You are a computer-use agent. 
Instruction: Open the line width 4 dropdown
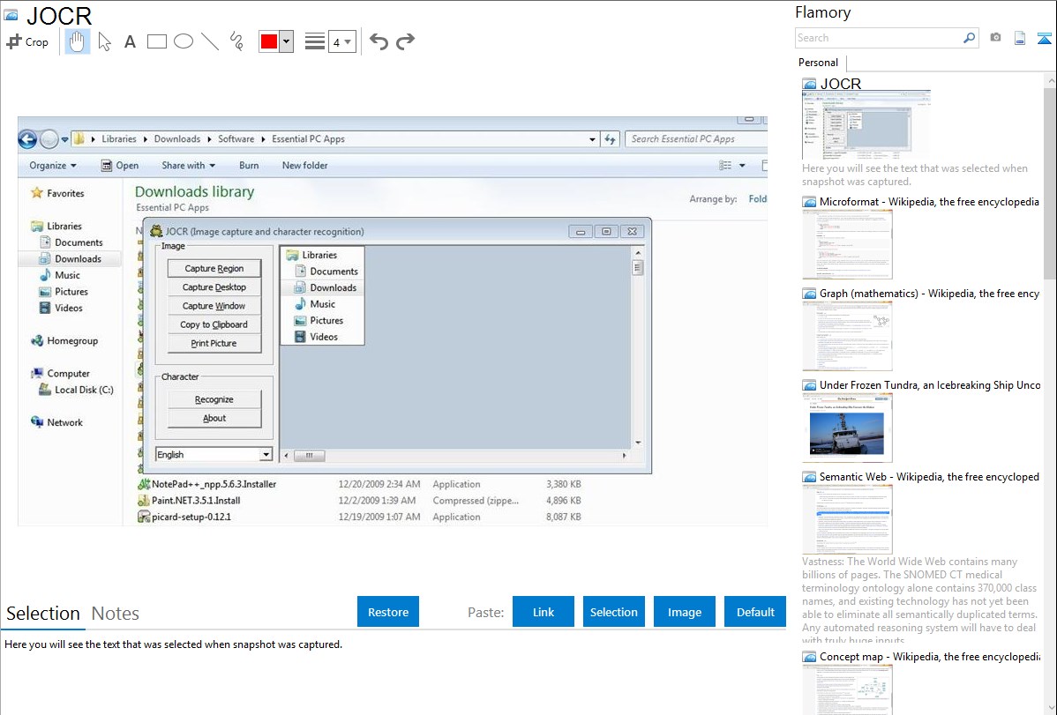pos(341,41)
